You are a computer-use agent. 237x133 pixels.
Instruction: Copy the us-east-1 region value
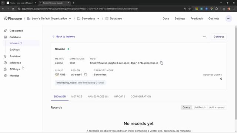pyautogui.click(x=86, y=75)
